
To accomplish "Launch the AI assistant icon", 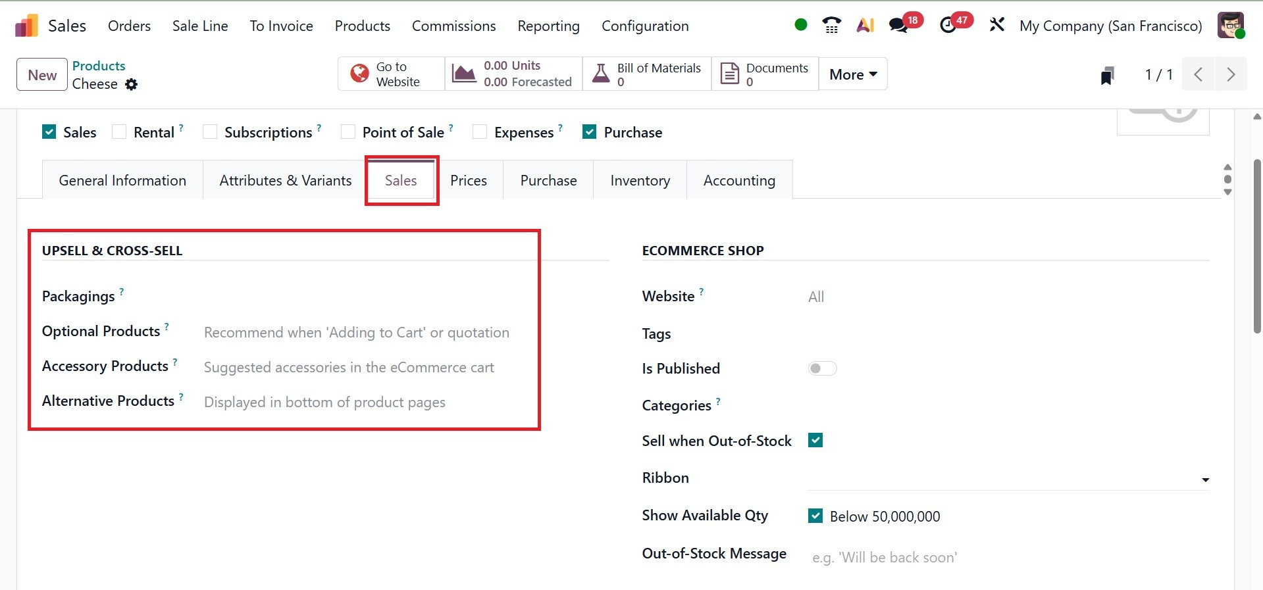I will point(865,26).
